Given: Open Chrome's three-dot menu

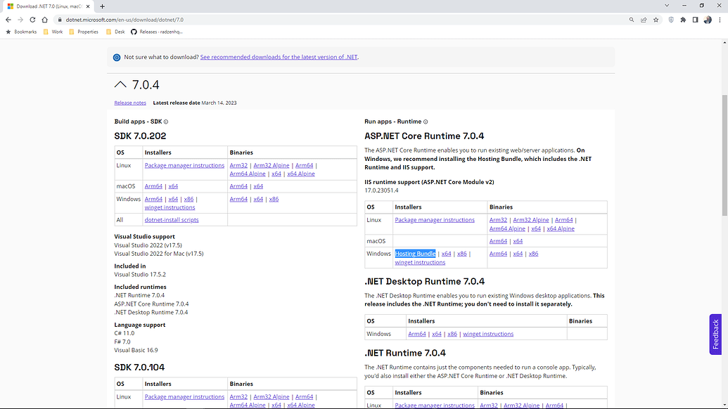Looking at the screenshot, I should tap(721, 20).
